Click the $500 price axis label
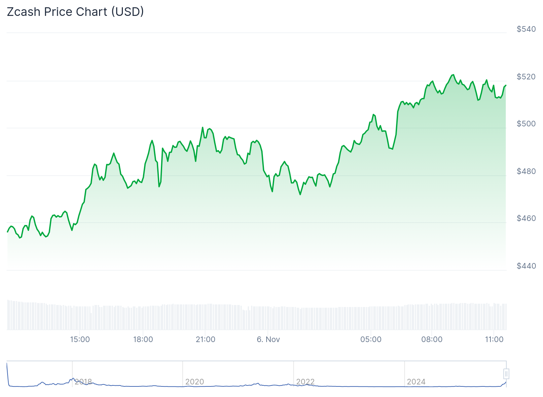 [x=526, y=124]
